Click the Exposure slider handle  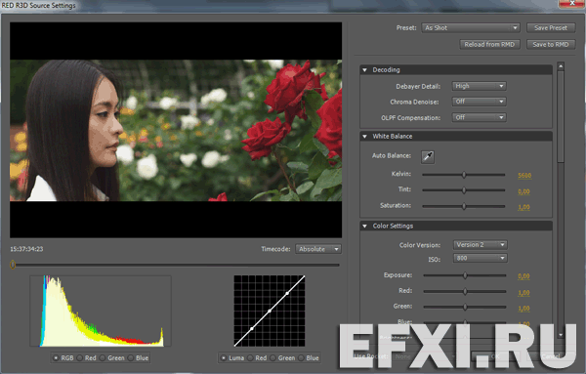click(x=465, y=275)
